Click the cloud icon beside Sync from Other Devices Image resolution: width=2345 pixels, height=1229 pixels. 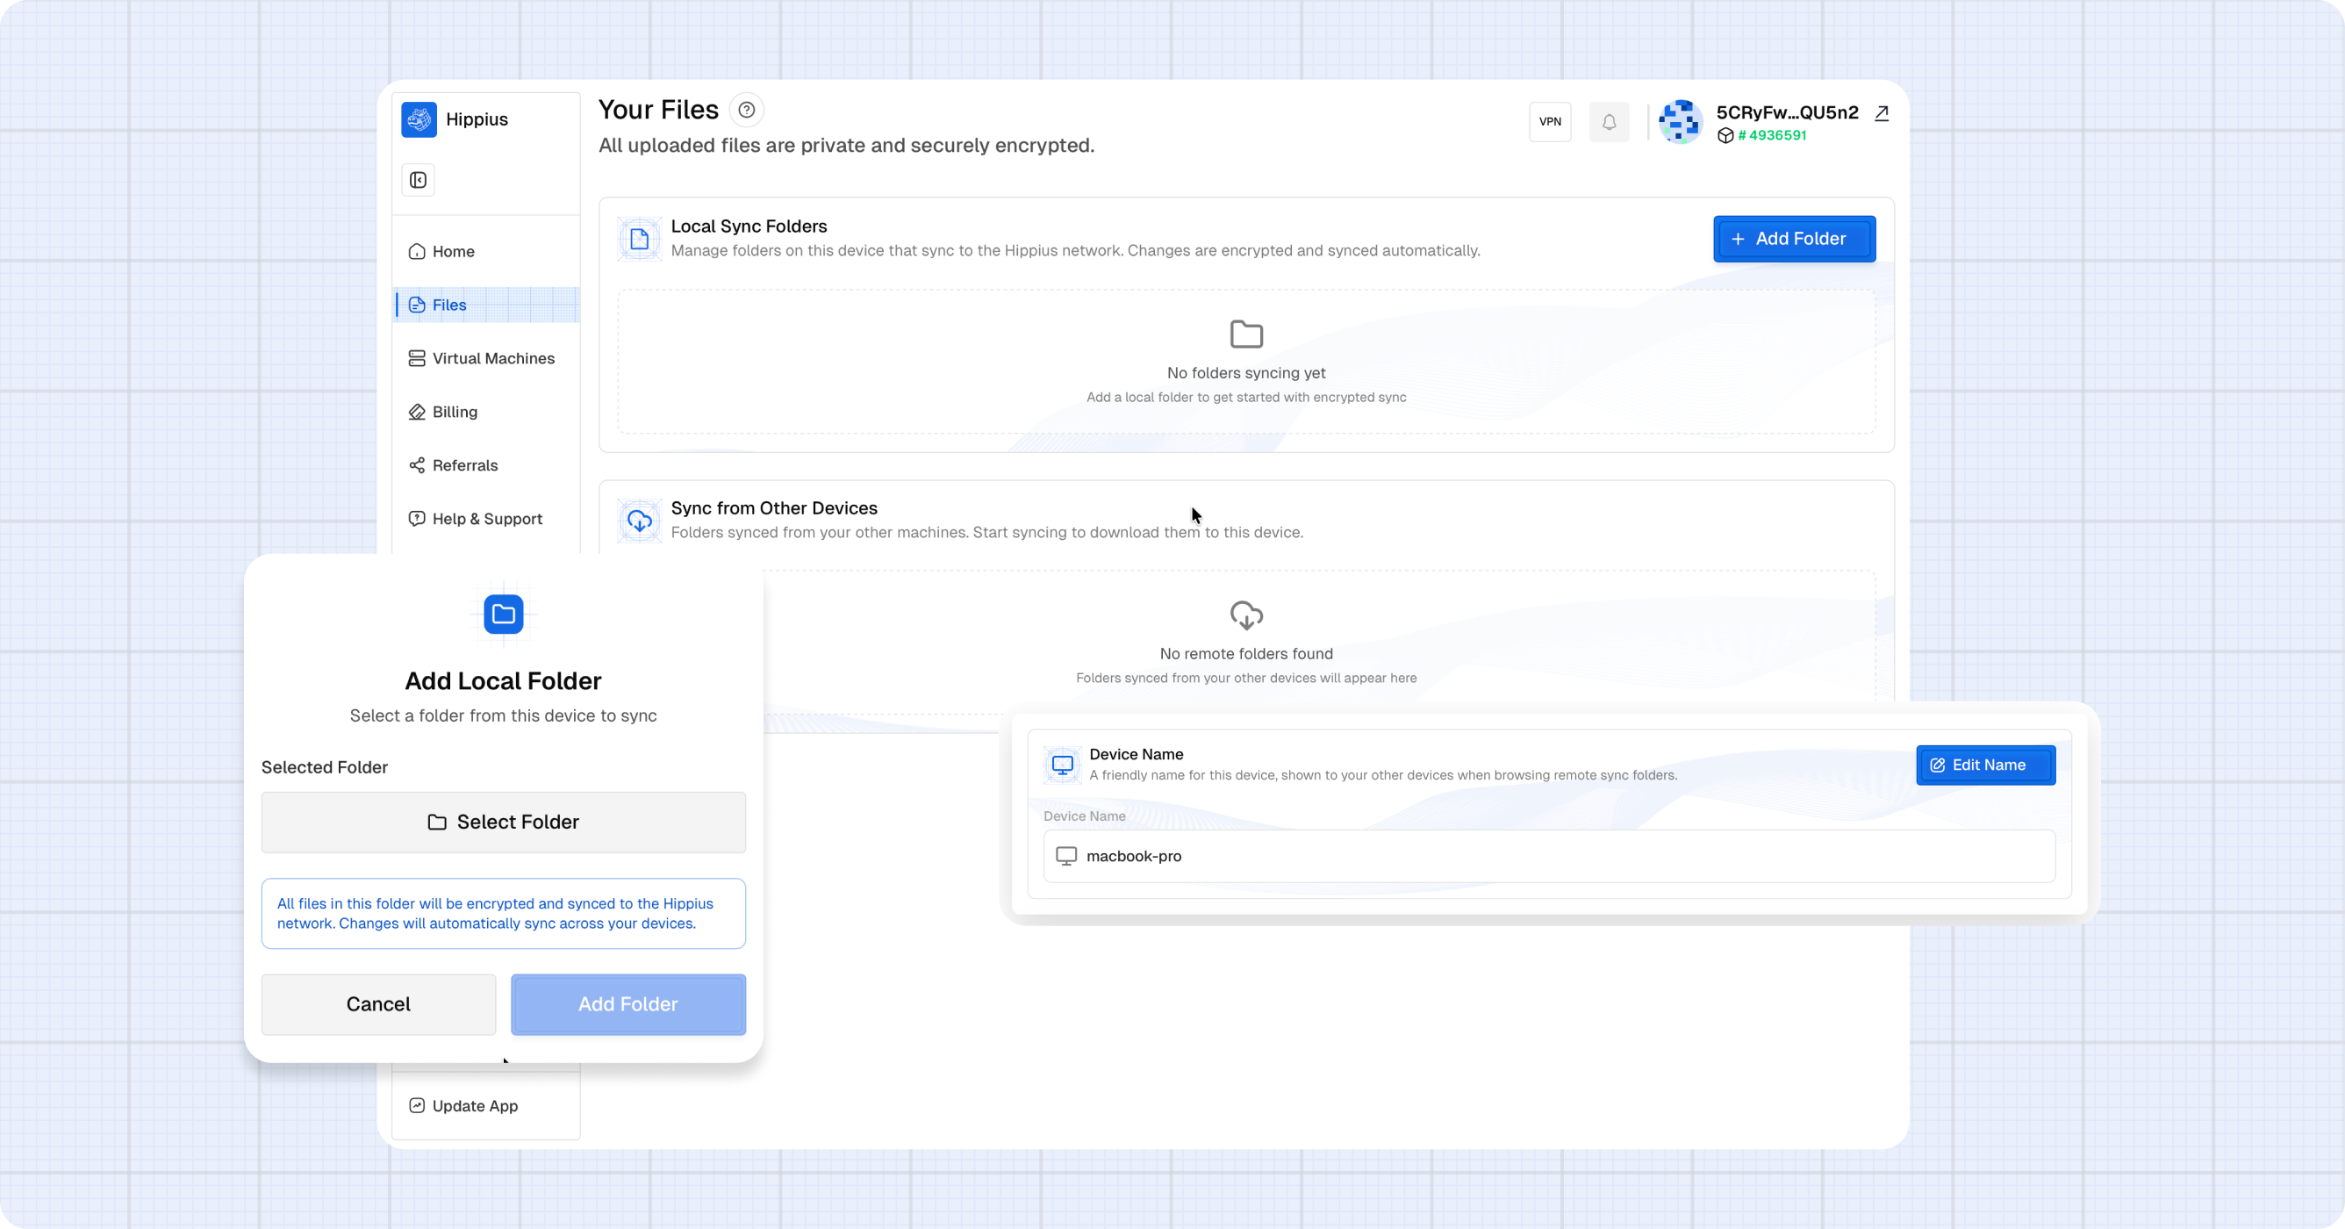point(640,520)
